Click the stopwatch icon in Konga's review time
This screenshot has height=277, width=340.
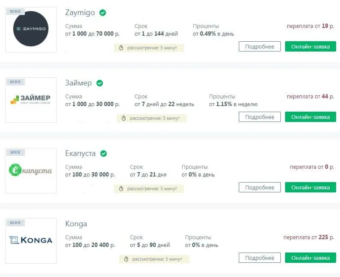[x=126, y=259]
